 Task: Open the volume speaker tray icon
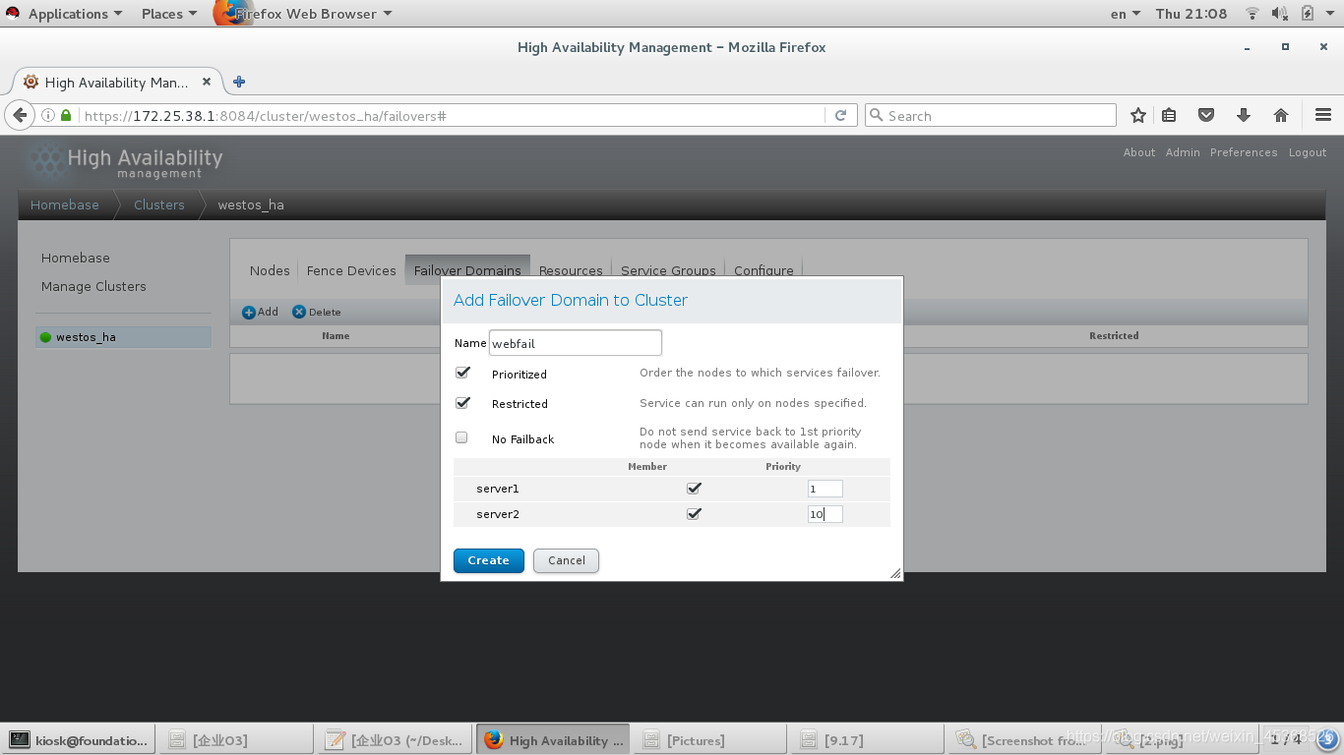coord(1280,14)
